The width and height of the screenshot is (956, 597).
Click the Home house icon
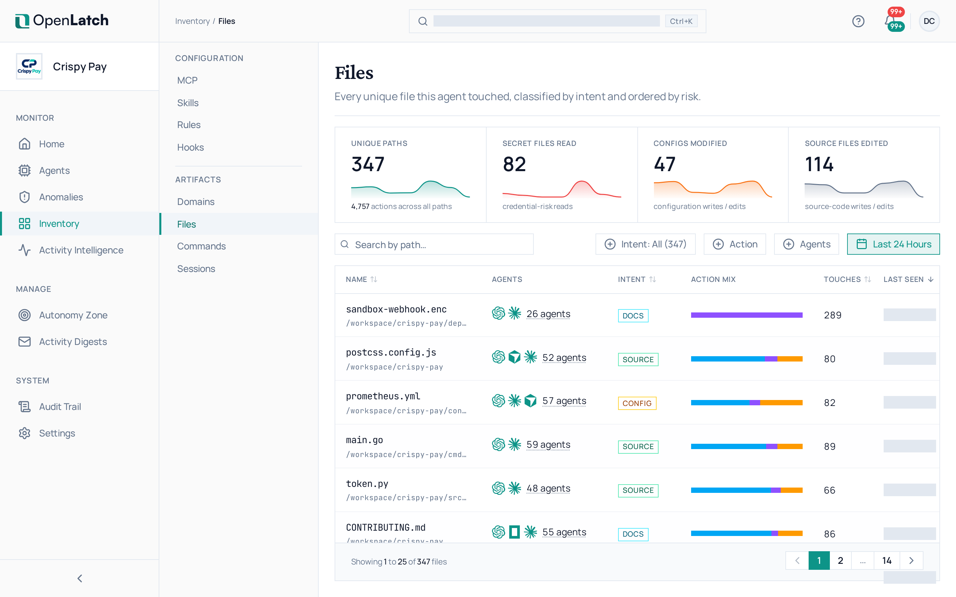(25, 144)
